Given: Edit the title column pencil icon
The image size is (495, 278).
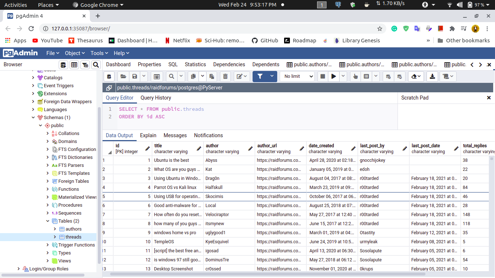Looking at the screenshot, I should click(x=199, y=148).
